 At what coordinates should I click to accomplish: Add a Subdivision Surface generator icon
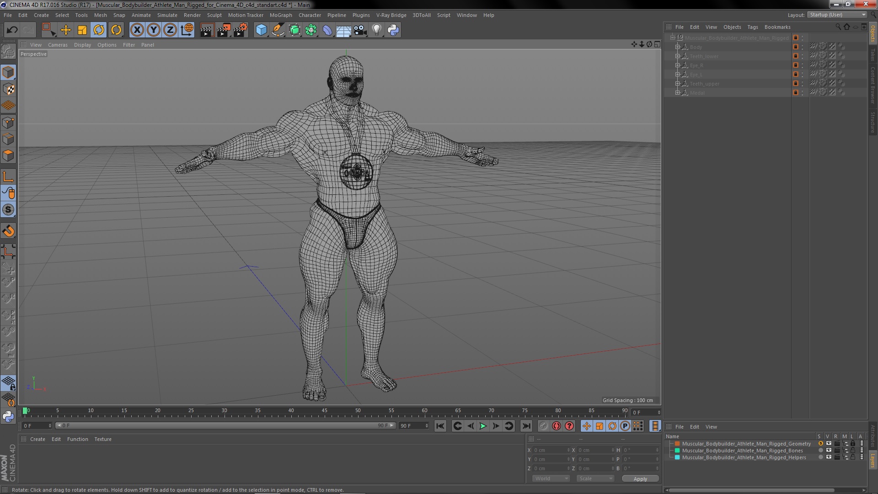tap(295, 30)
